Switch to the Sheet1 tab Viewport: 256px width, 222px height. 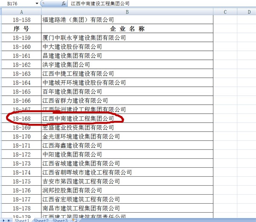click(x=22, y=220)
